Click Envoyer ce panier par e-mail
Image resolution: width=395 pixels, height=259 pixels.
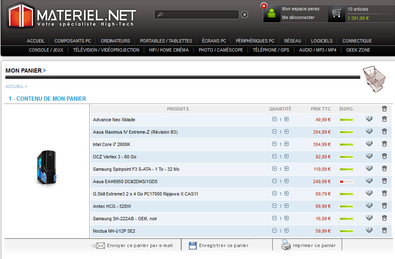[139, 245]
